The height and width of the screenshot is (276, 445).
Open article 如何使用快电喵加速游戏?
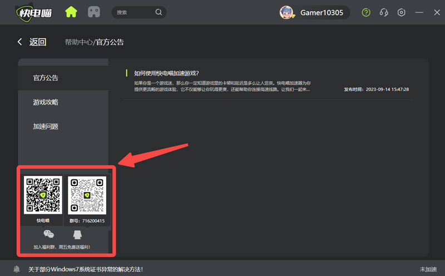166,73
